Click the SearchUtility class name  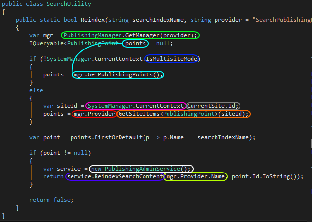tap(69, 4)
